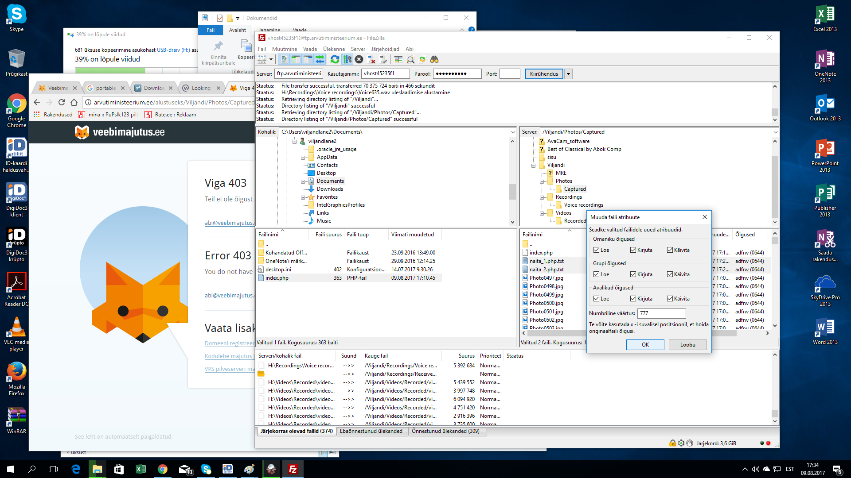Uncheck public Loe permission checkbox
The width and height of the screenshot is (851, 478).
597,299
